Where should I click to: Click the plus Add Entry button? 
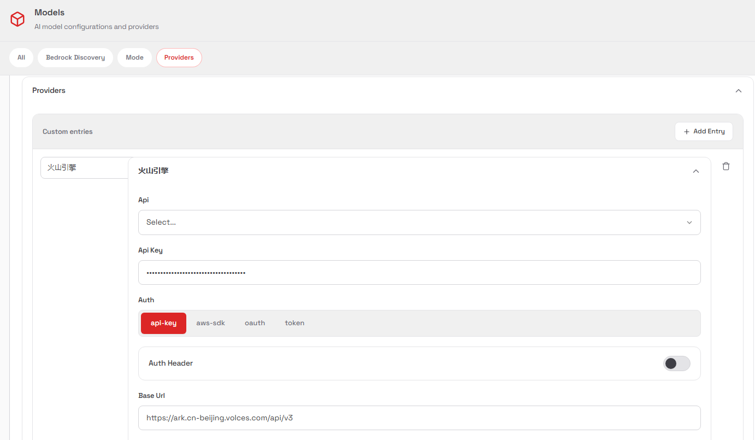coord(703,131)
